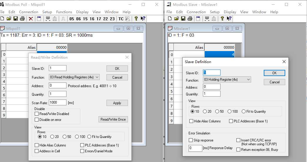This screenshot has height=162, width=307.
Task: Click yellow Help question mark in Modbus Poll
Action: click(x=136, y=18)
